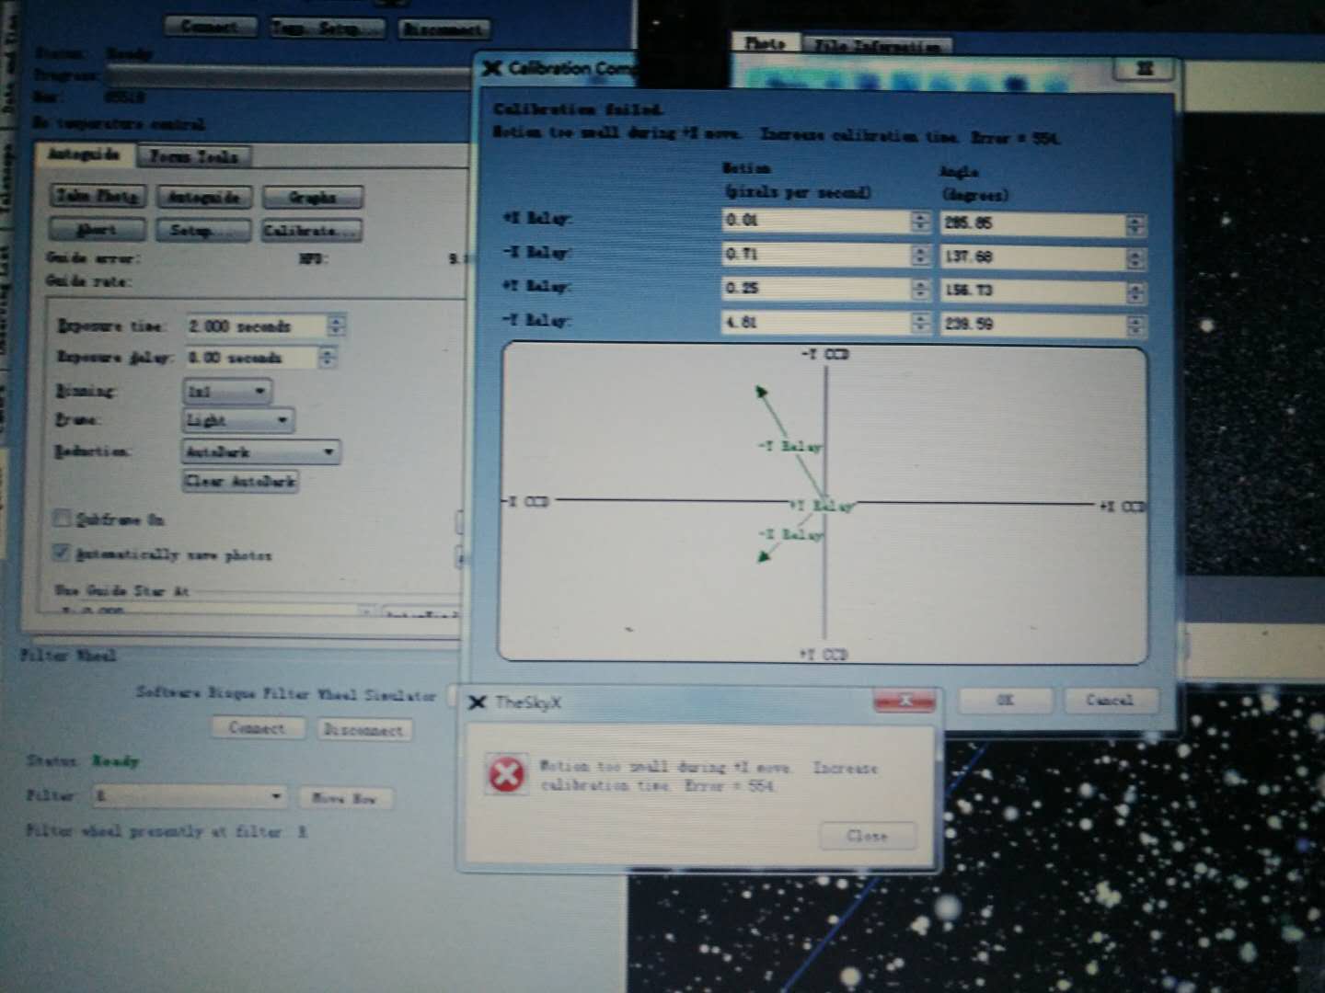Screen dimensions: 1325x993
Task: Click Filter Wheel Connect button
Action: click(x=257, y=728)
